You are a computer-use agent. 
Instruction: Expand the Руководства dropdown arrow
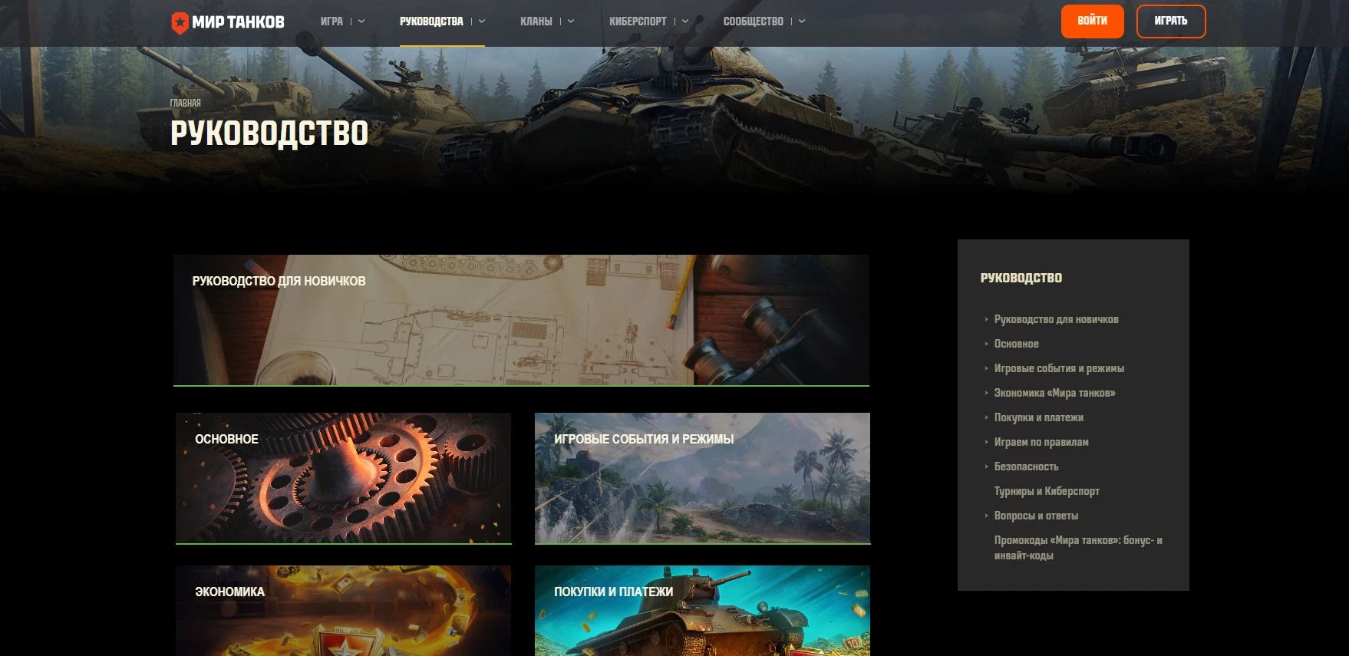(482, 21)
